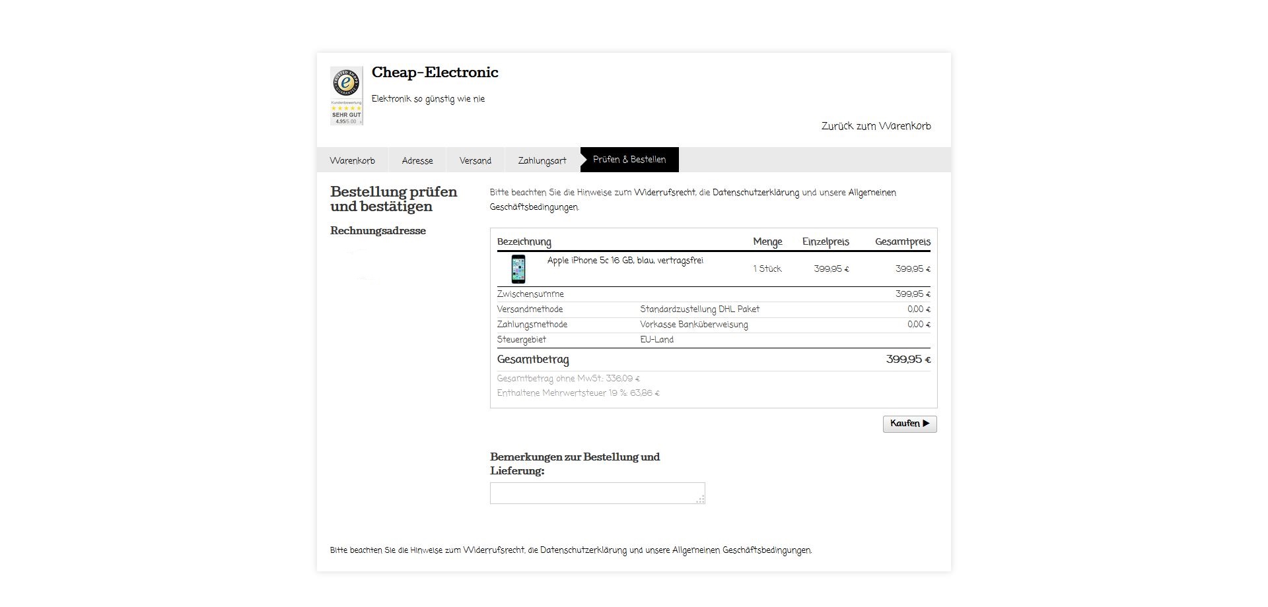Click the Kaufen button
Screen dimensions: 1268x607
909,424
